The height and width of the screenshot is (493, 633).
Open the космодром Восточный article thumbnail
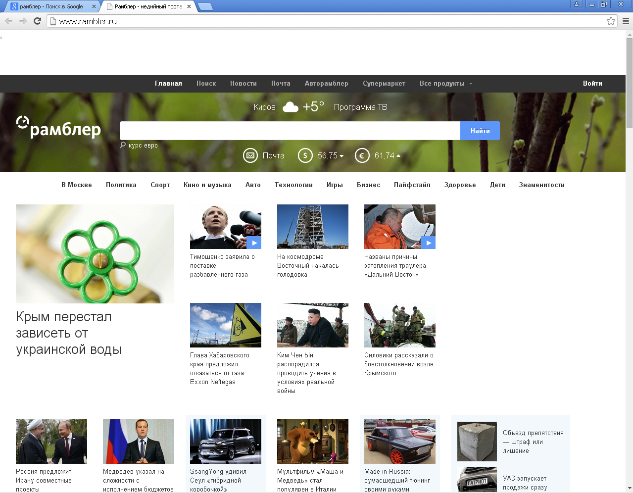click(x=313, y=227)
